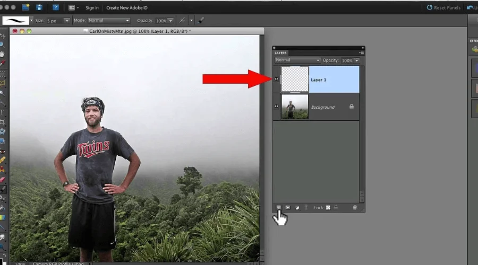This screenshot has width=478, height=265.
Task: Select the Type tool
Action: 2,112
